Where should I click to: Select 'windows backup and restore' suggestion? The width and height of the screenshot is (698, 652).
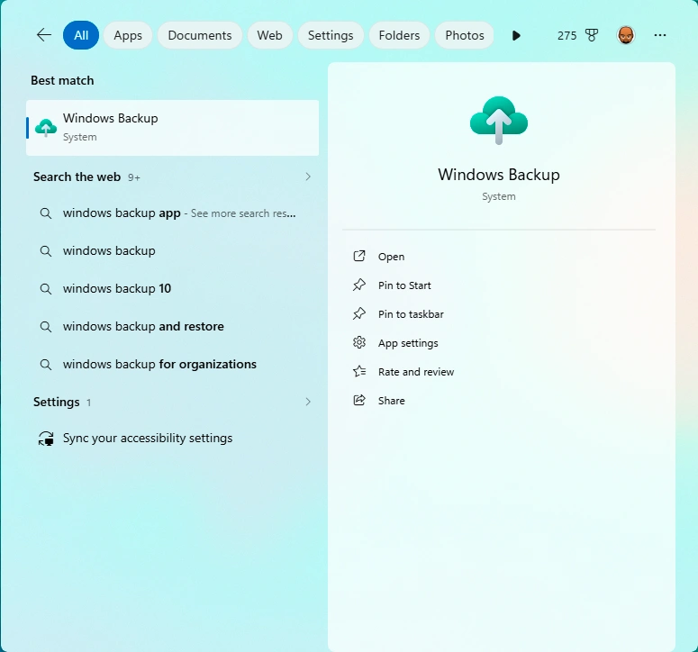point(172,327)
